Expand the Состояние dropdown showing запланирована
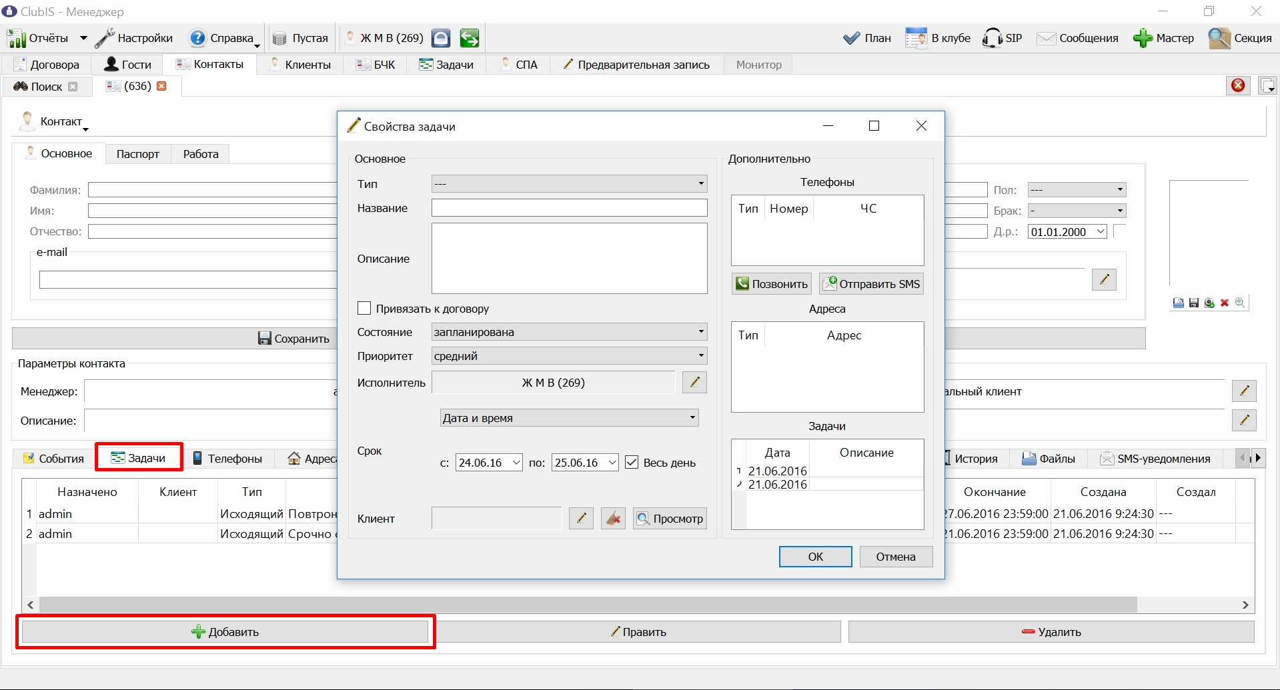The image size is (1280, 690). pyautogui.click(x=569, y=331)
